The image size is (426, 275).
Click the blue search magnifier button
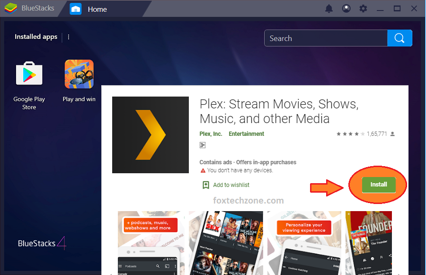399,38
